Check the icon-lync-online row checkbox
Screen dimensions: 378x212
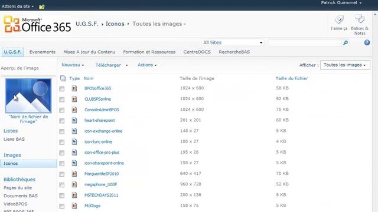click(x=62, y=142)
